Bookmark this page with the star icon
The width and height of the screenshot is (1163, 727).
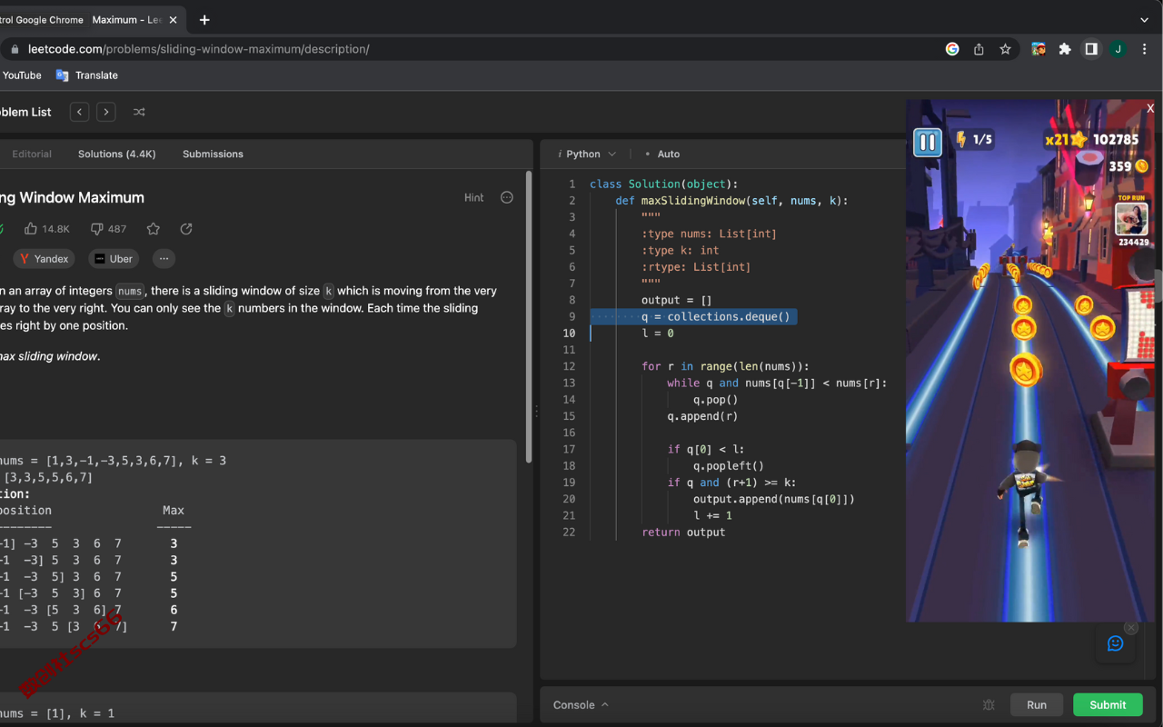tap(1005, 49)
